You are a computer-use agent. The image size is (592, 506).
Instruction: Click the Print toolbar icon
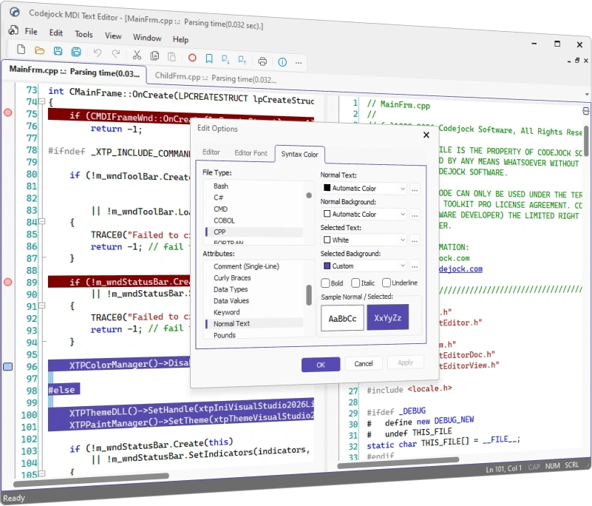(x=262, y=61)
